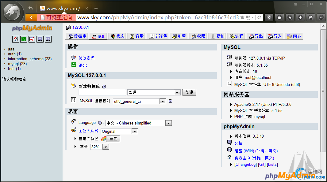Image resolution: width=327 pixels, height=182 pixels.
Task: Click the gamepad icon in browser toolbar
Action: [x=311, y=17]
